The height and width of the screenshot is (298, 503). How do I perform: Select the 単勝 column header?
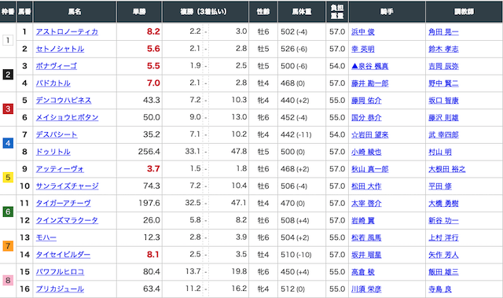pyautogui.click(x=140, y=12)
